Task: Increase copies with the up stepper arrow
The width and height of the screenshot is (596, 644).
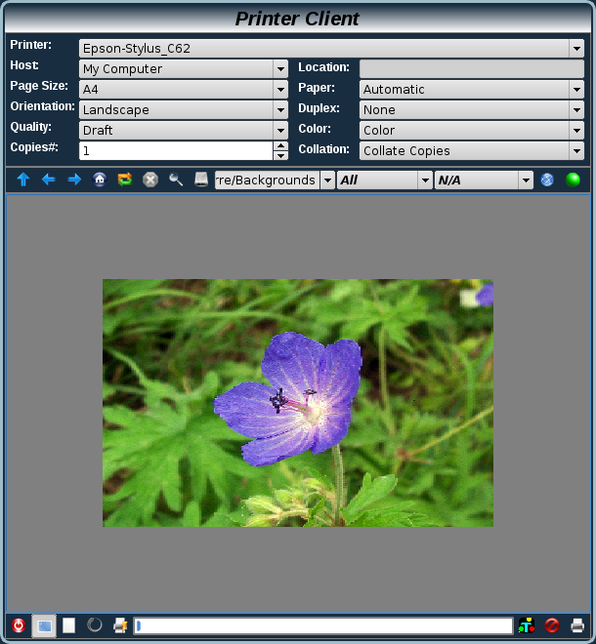Action: click(280, 146)
